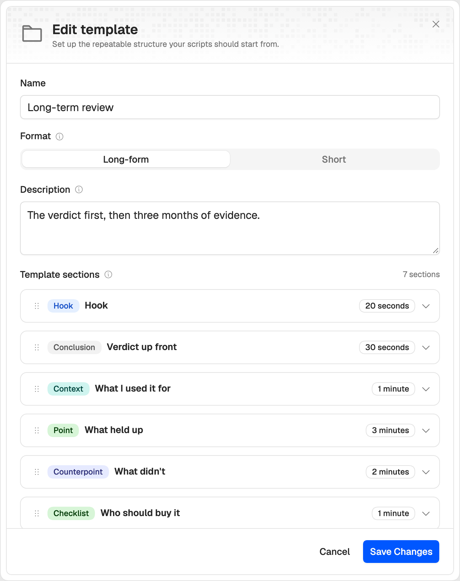Click the drag handle for What didn't
This screenshot has width=460, height=581.
coord(37,472)
